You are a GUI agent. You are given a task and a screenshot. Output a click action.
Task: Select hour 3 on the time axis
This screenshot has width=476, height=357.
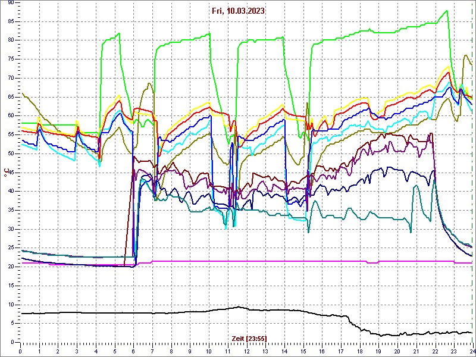pyautogui.click(x=77, y=351)
